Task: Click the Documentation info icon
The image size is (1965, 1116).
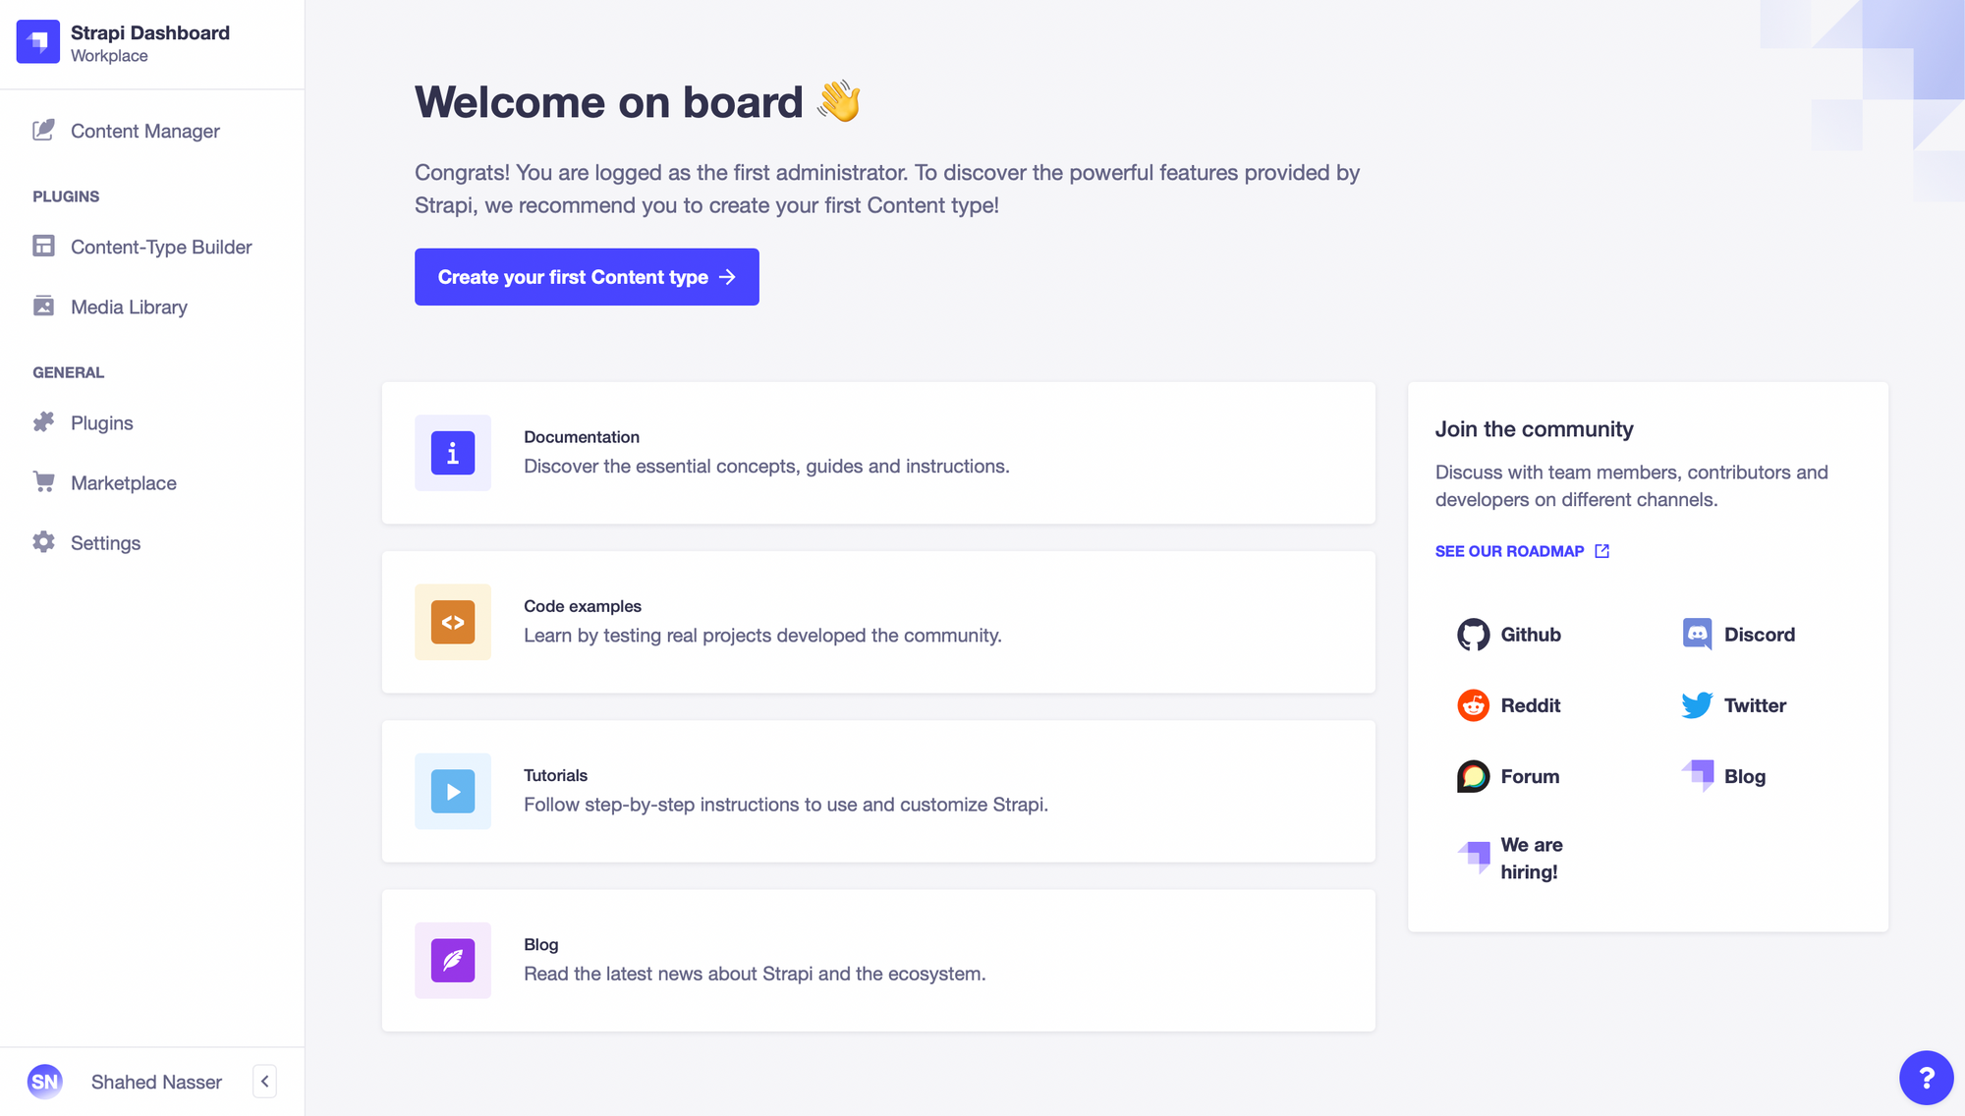Action: 453,453
